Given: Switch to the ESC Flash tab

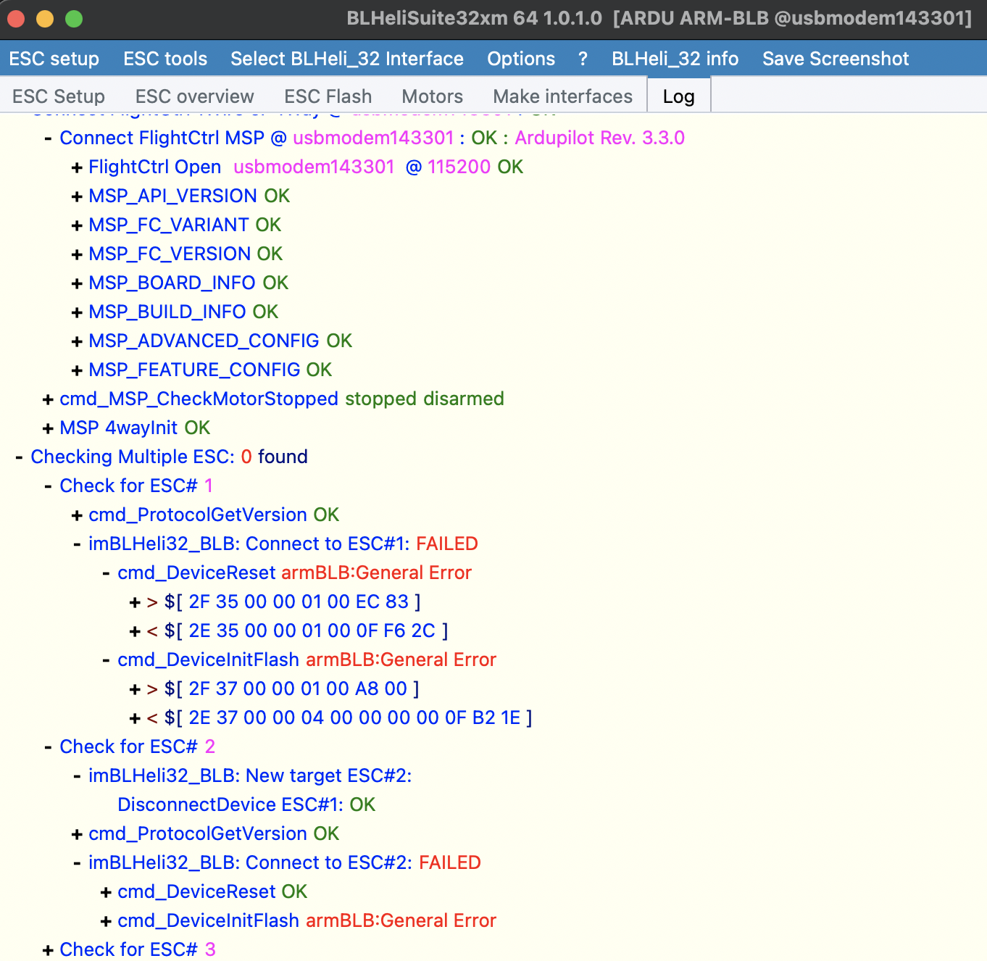Looking at the screenshot, I should [328, 96].
